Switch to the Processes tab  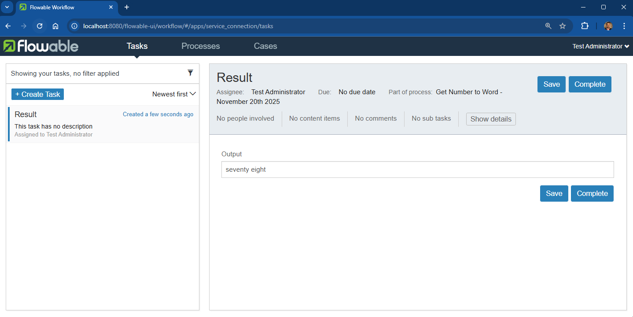click(200, 46)
